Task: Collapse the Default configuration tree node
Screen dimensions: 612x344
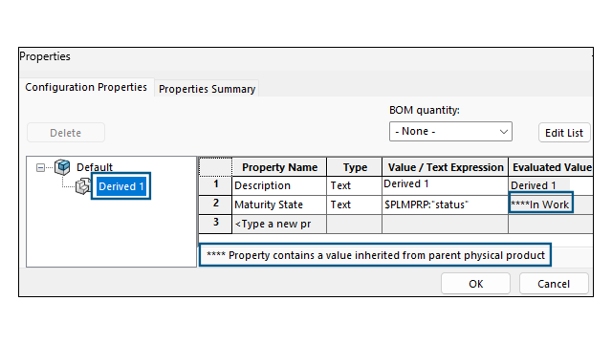Action: point(40,168)
